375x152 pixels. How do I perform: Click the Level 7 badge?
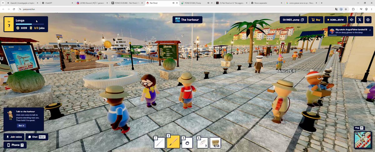(9, 24)
